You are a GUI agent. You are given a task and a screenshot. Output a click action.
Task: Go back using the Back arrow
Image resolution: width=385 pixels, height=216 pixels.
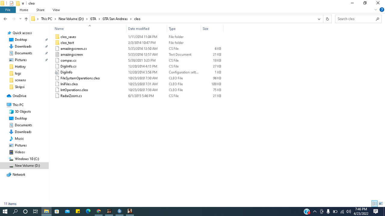tap(5, 19)
